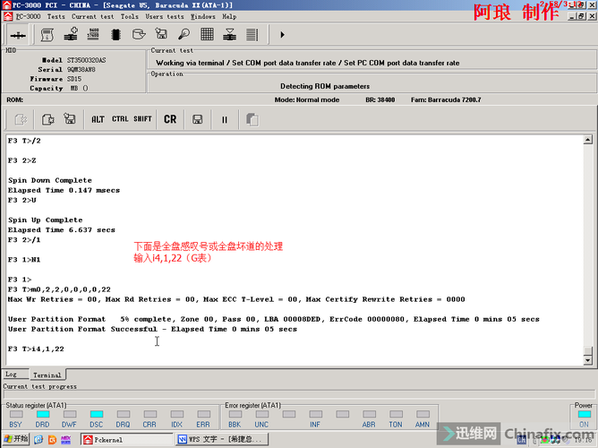Screen dimensions: 598x448
Task: Click the 9600/57600 baud rate icon
Action: click(93, 34)
